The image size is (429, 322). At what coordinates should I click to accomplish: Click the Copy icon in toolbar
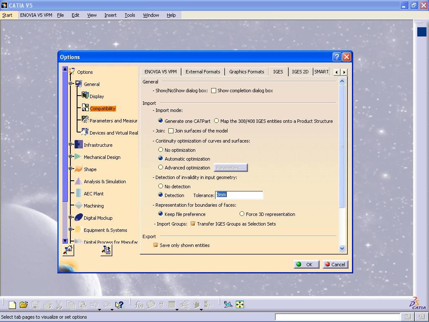(x=71, y=305)
